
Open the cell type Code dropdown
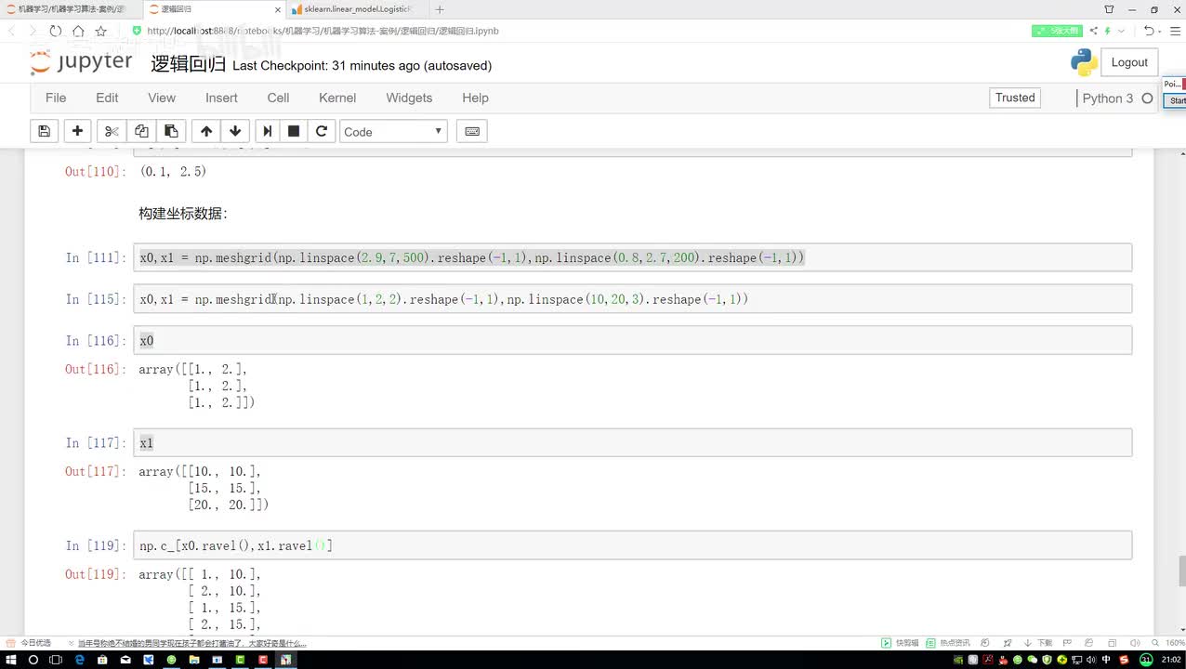point(393,131)
